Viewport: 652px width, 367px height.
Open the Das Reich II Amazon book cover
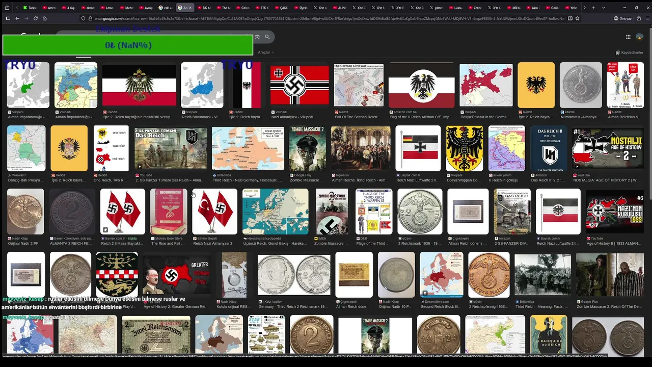549,148
